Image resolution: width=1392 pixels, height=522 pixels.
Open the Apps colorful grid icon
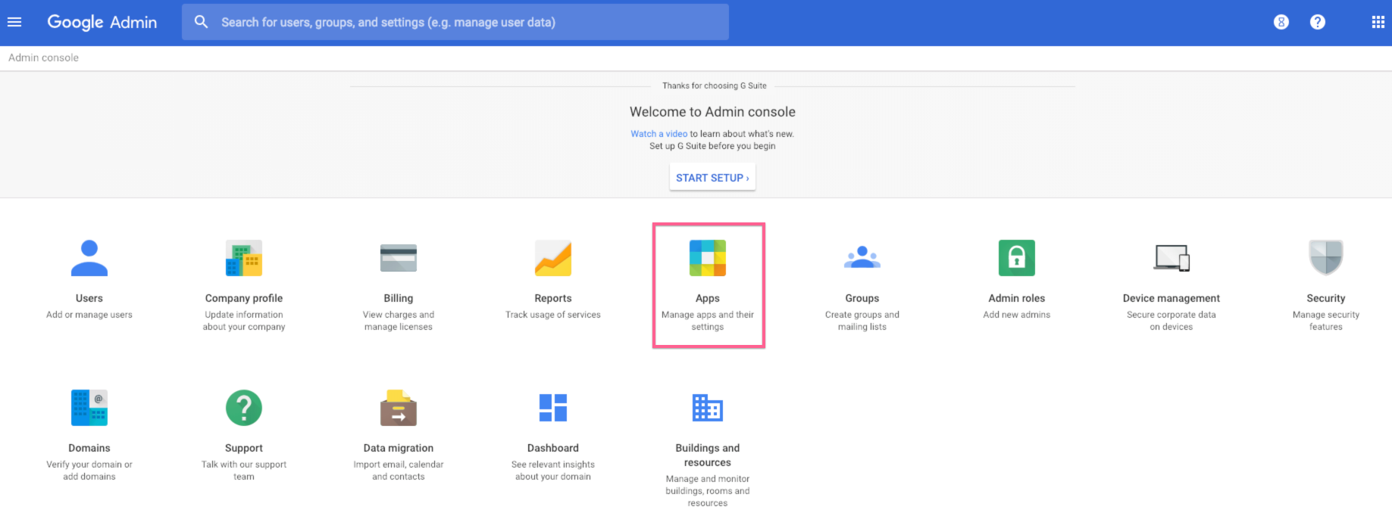(708, 258)
